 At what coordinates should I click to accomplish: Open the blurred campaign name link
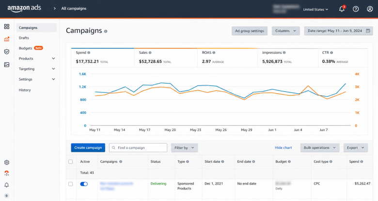[x=116, y=186]
